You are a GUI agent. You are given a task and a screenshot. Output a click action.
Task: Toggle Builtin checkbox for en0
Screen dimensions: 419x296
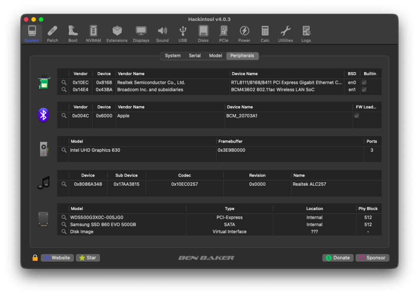(364, 82)
